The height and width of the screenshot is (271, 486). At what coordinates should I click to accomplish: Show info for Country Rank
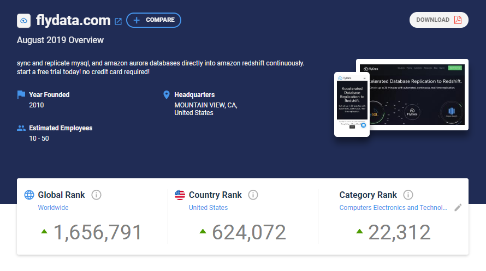[253, 195]
